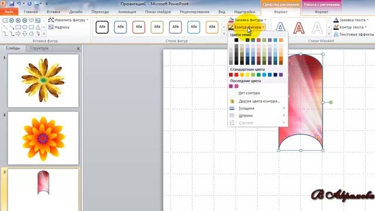Open the Изменить фигуру dropdown
Image resolution: width=375 pixels, height=211 pixels.
click(68, 20)
